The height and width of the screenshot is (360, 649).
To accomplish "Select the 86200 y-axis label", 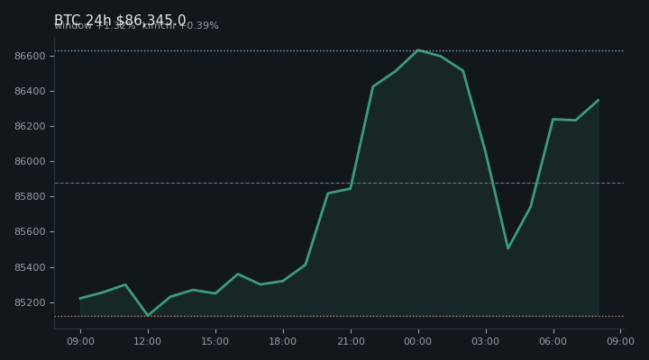I will (30, 126).
